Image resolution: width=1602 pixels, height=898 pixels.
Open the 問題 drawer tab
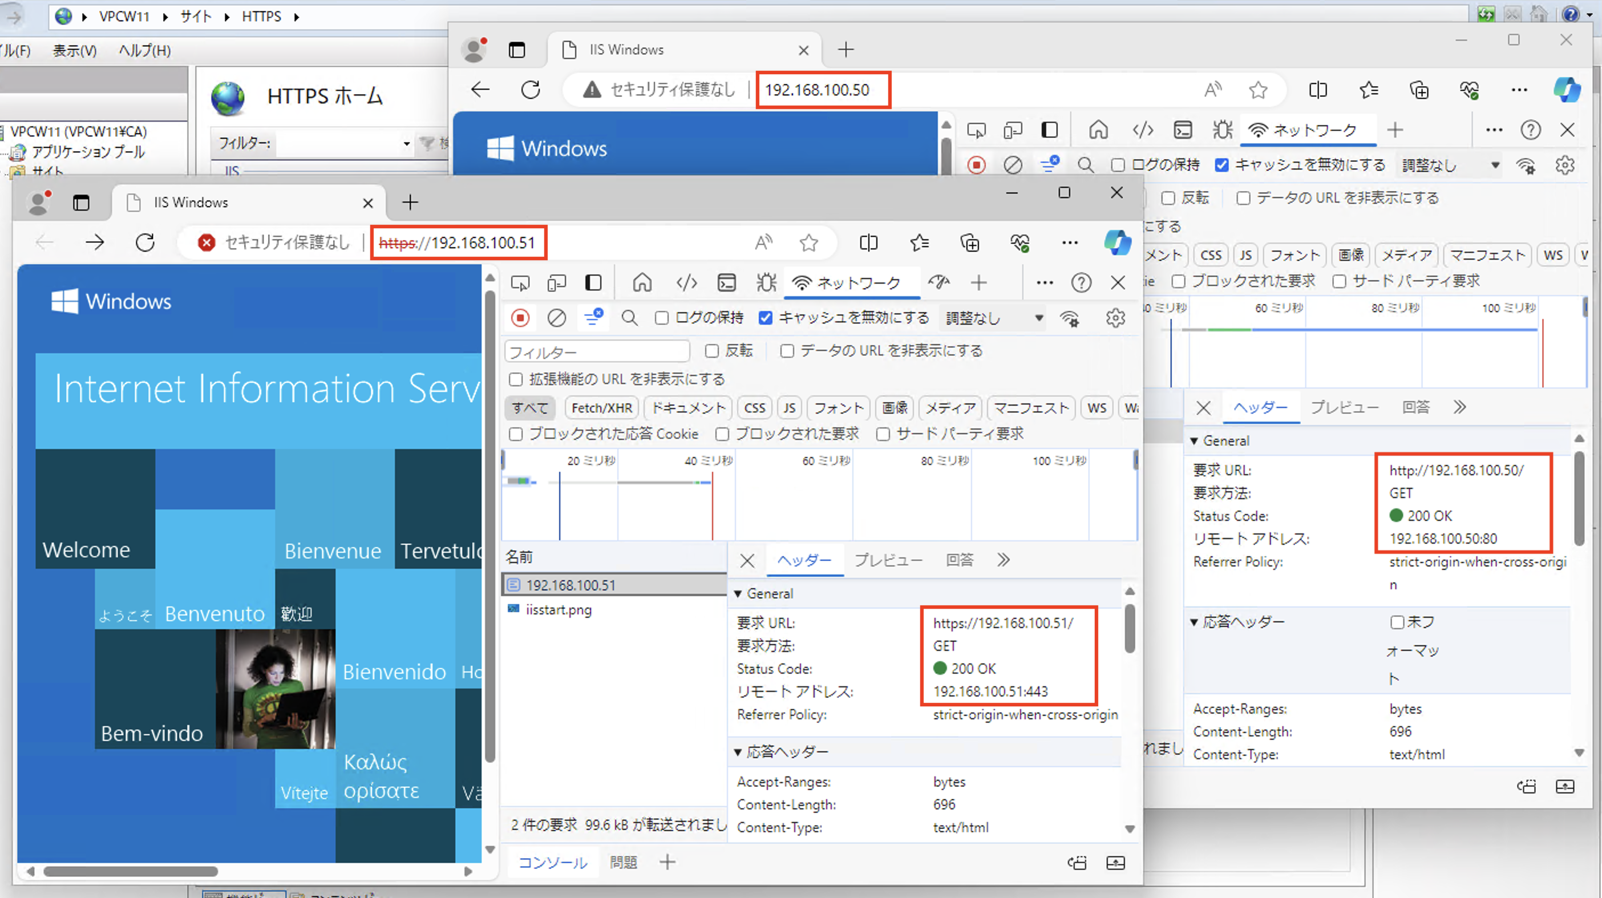[623, 863]
